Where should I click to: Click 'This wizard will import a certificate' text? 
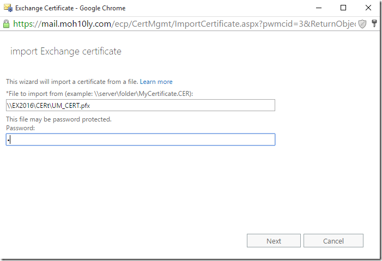tap(72, 82)
